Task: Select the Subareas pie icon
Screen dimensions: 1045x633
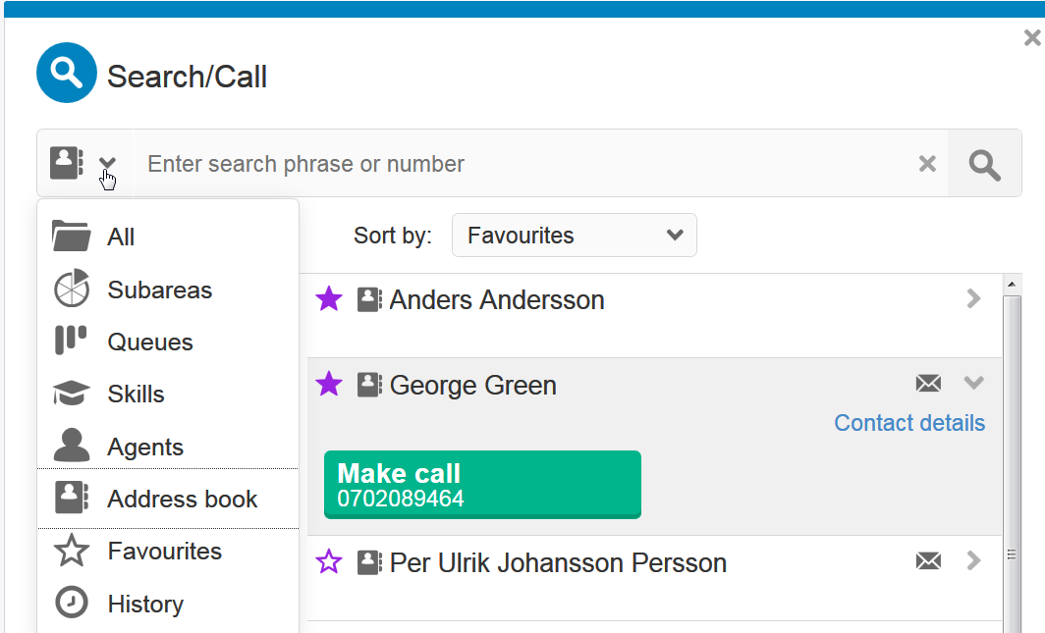Action: (x=71, y=289)
